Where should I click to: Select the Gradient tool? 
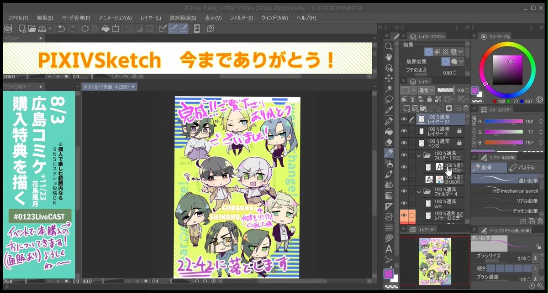[389, 195]
